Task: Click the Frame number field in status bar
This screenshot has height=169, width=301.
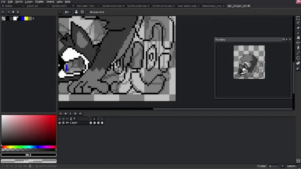Action: coord(273,166)
